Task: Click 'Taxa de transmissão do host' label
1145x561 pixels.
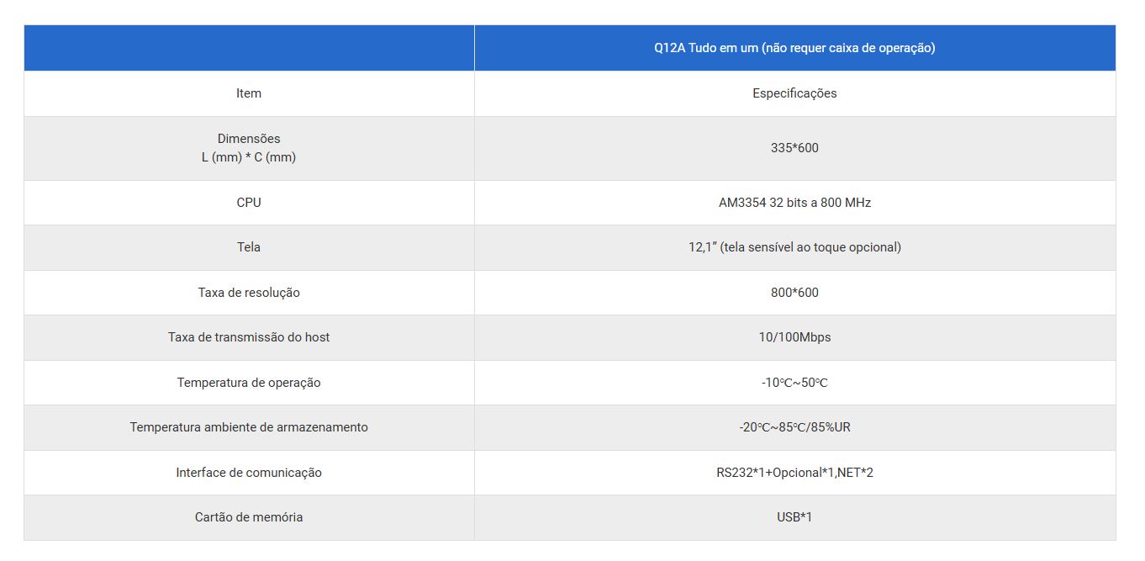Action: (249, 337)
